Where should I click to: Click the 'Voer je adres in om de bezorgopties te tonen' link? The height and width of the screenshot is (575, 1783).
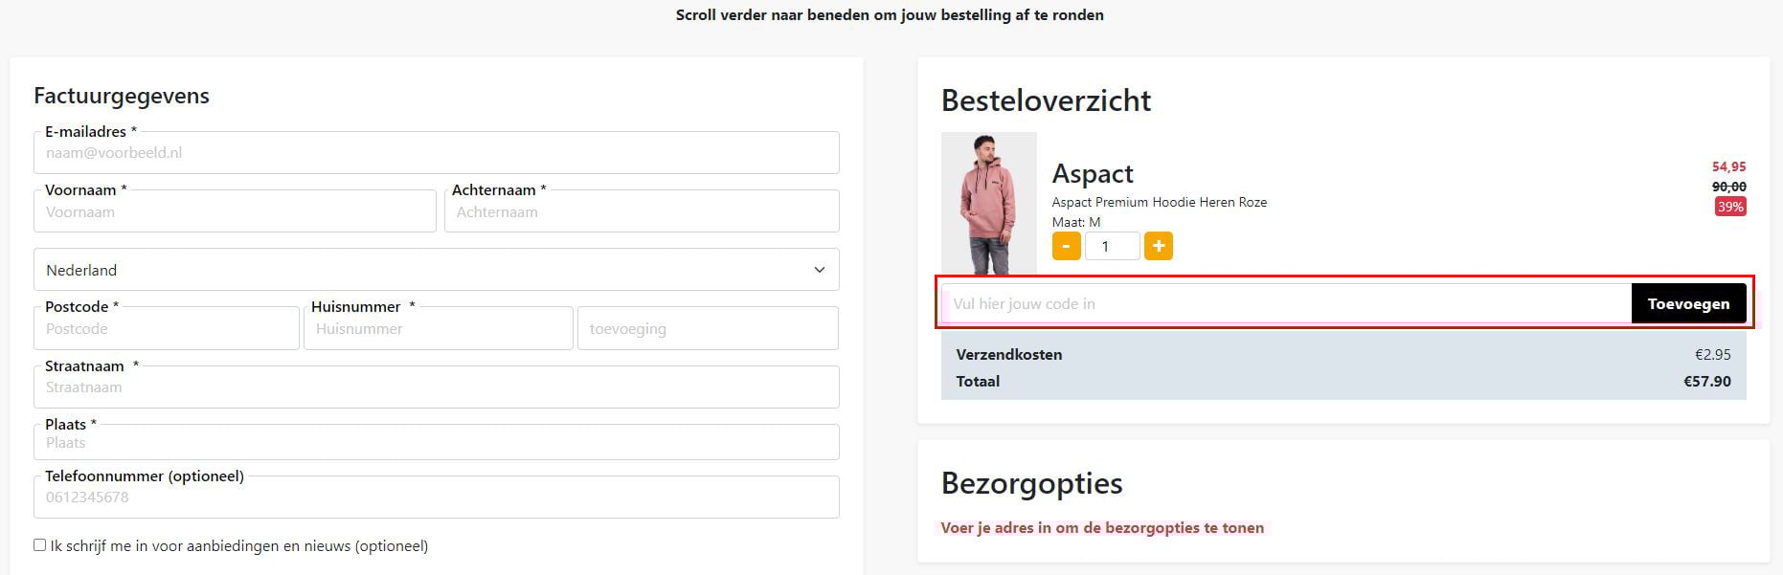(x=1101, y=527)
